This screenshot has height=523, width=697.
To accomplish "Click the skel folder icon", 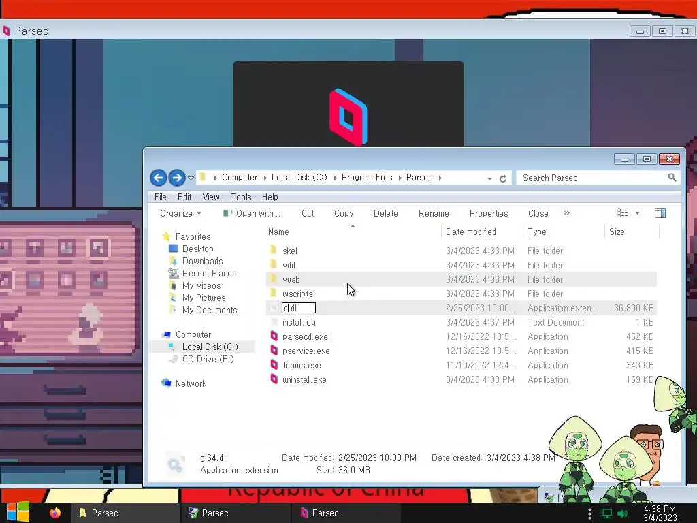I will coord(274,251).
